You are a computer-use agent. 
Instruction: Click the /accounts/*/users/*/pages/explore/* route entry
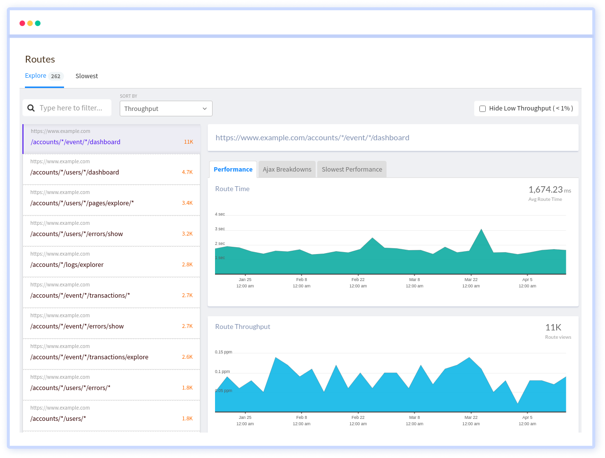point(82,203)
